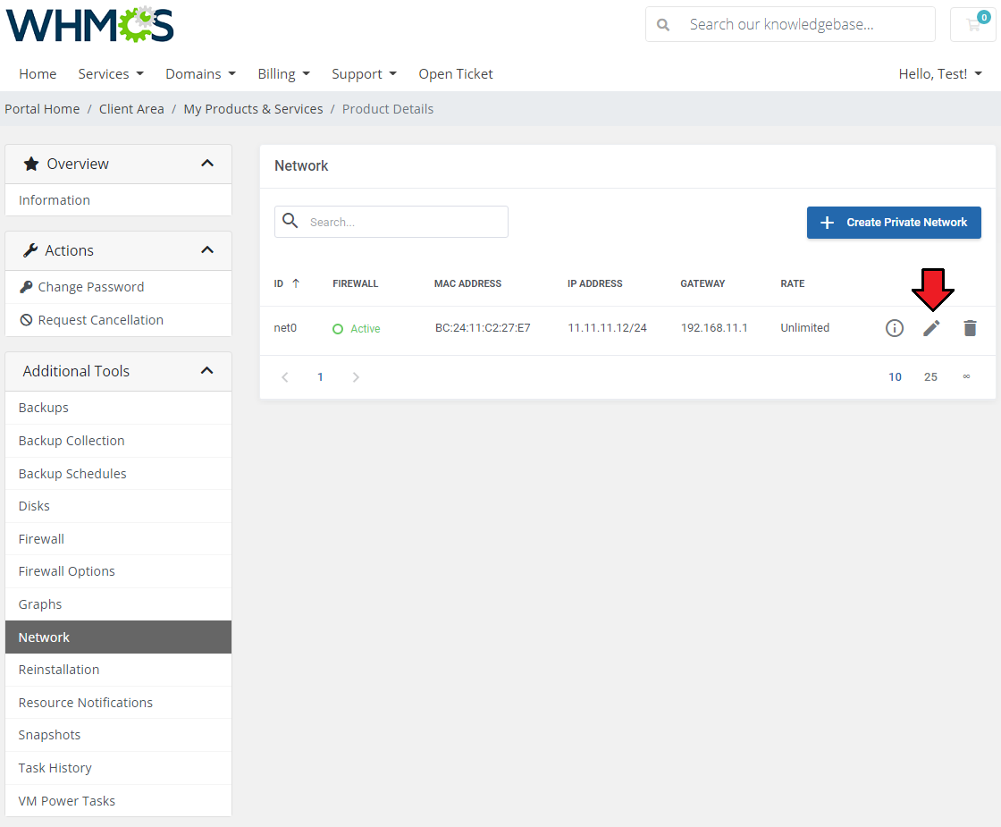Open Backup Collection tool
The image size is (1001, 827).
click(x=118, y=441)
